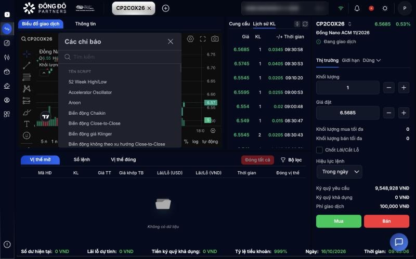The image size is (416, 259).
Task: Open the emoji icons tool
Action: (27, 135)
